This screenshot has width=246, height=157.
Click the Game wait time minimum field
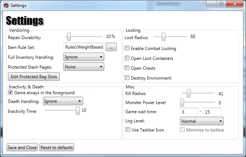point(189,112)
